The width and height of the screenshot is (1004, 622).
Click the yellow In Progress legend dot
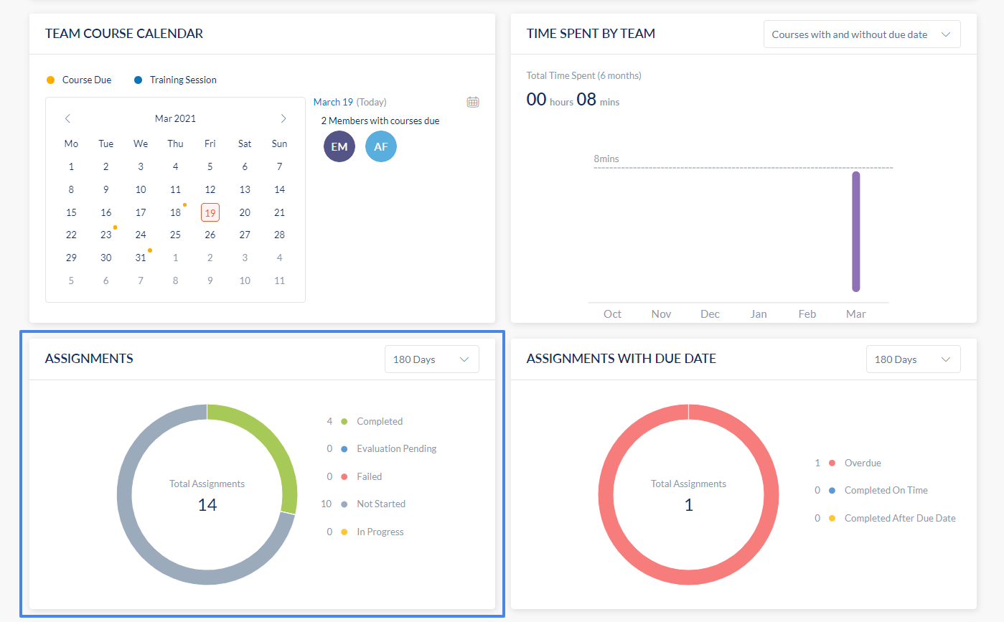344,532
